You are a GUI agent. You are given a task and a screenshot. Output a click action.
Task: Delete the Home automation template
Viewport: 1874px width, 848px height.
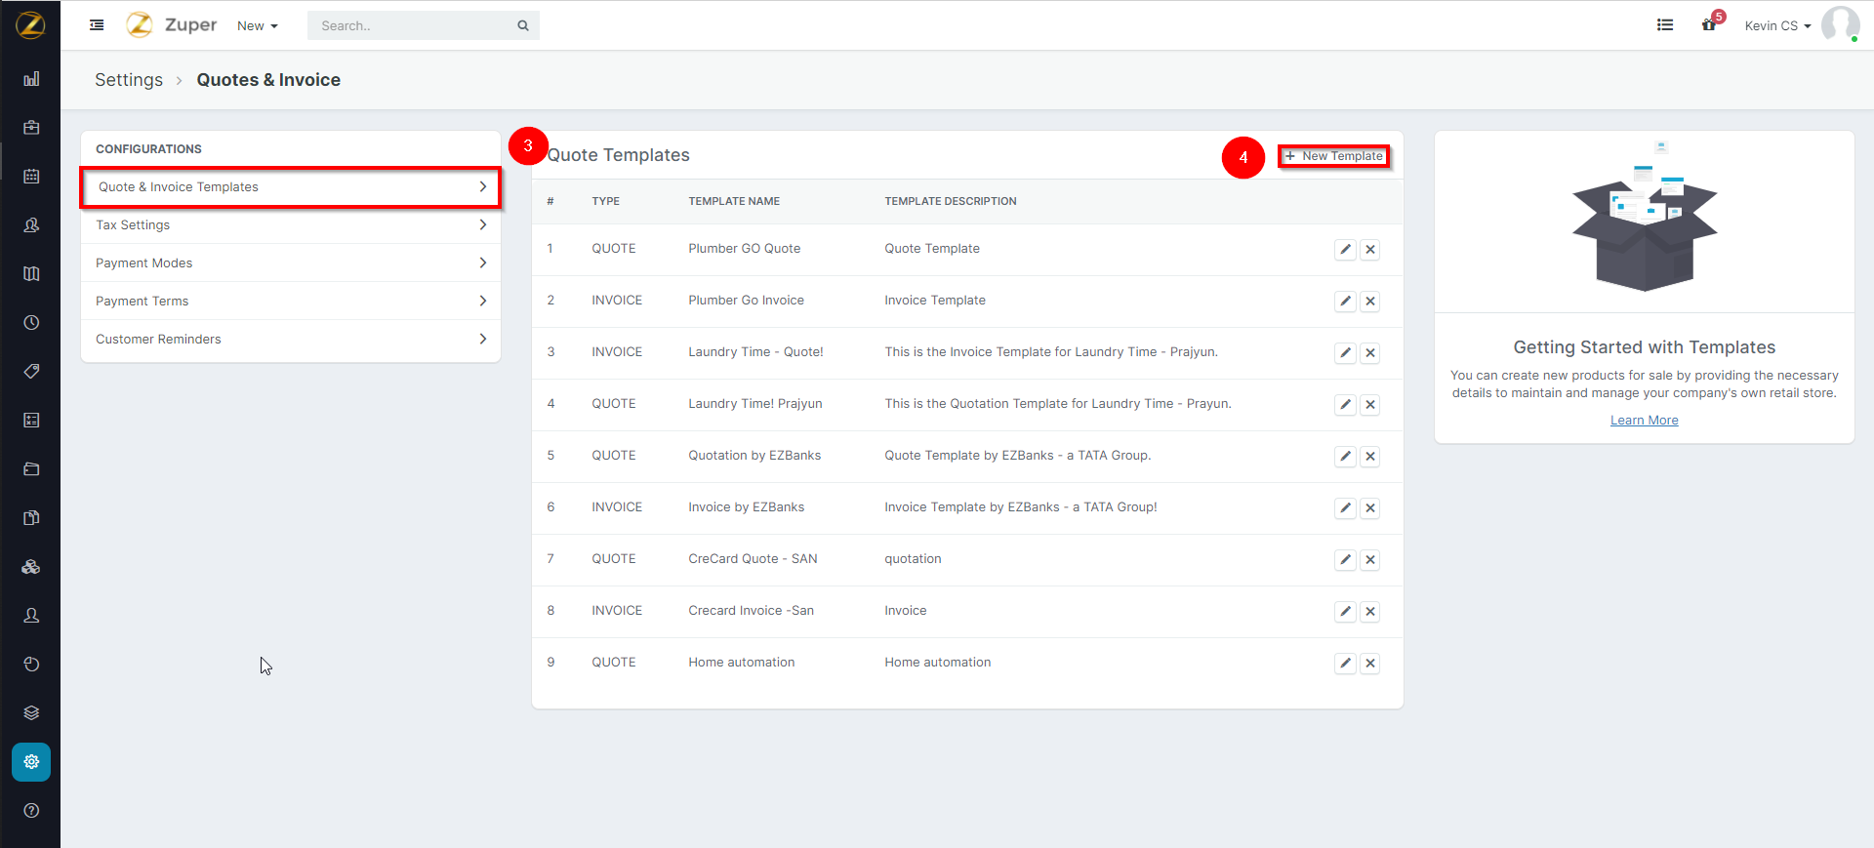pos(1370,664)
